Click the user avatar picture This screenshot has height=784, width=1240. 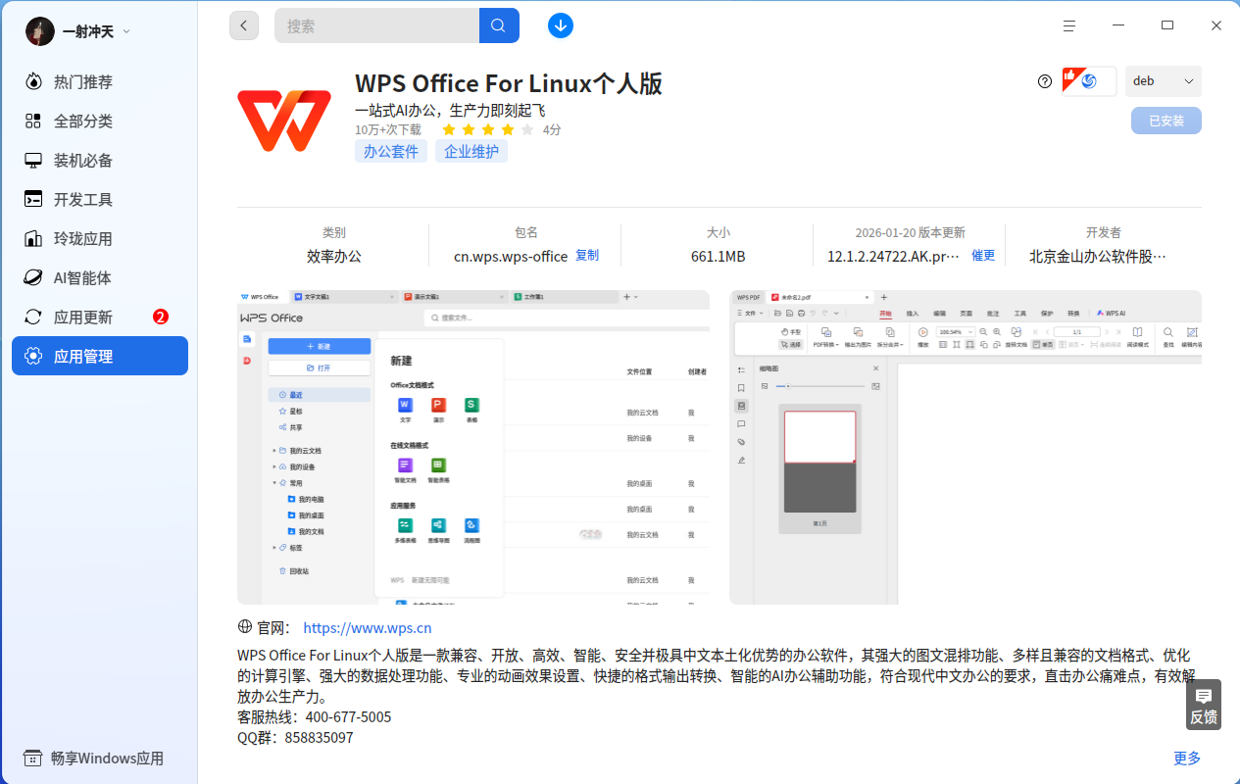pos(40,31)
